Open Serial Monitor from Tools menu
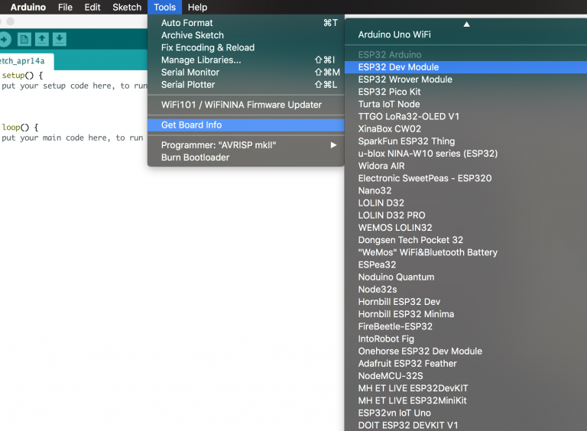587x431 pixels. (x=190, y=72)
